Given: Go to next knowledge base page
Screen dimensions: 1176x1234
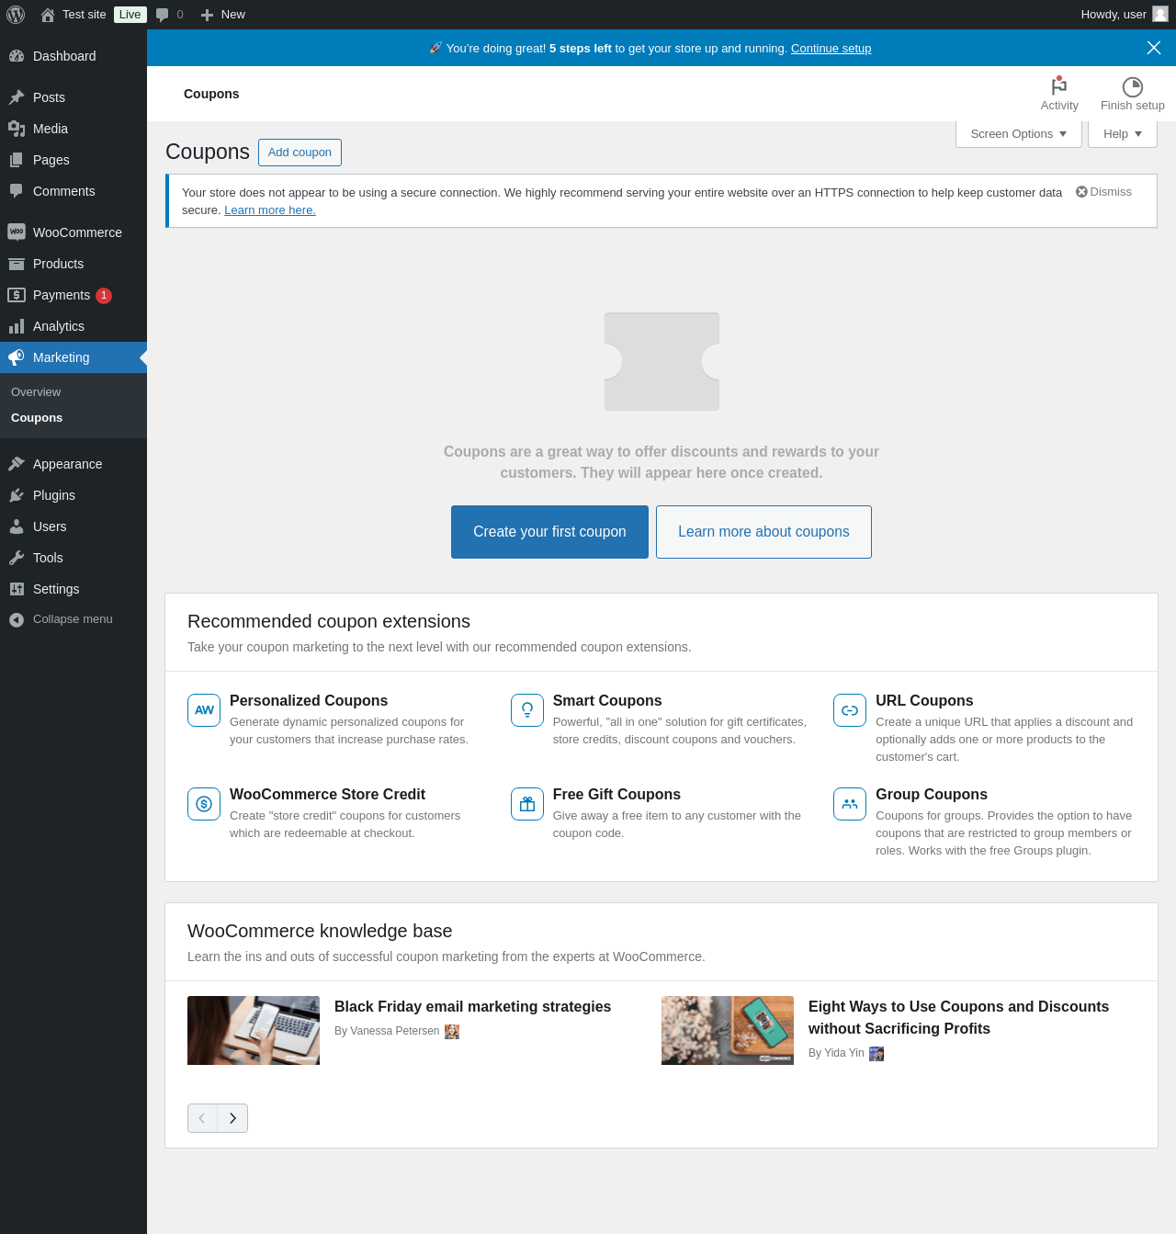Looking at the screenshot, I should click(x=232, y=1118).
